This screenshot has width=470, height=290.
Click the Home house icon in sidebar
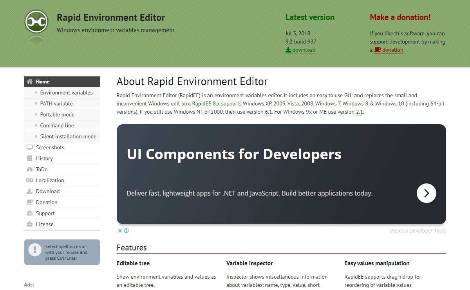tap(29, 82)
